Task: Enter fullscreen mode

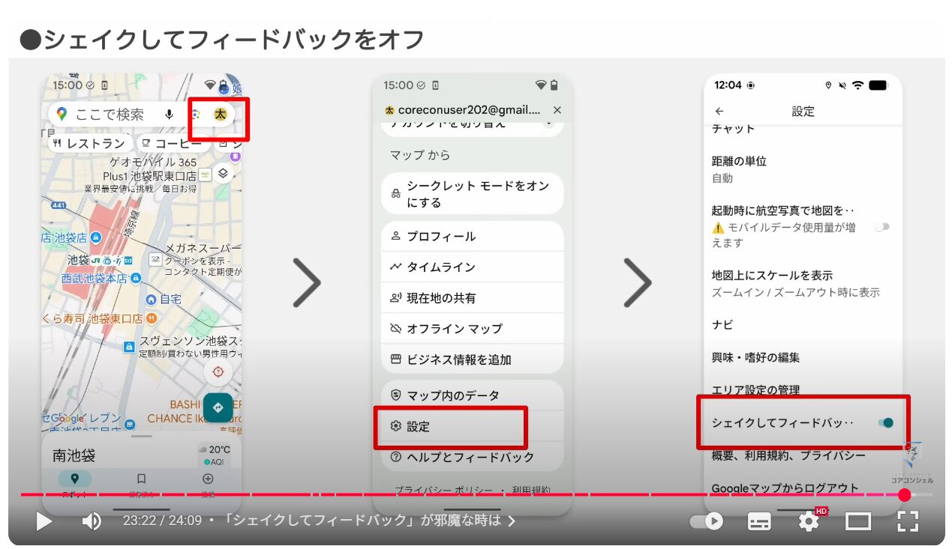Action: point(908,521)
